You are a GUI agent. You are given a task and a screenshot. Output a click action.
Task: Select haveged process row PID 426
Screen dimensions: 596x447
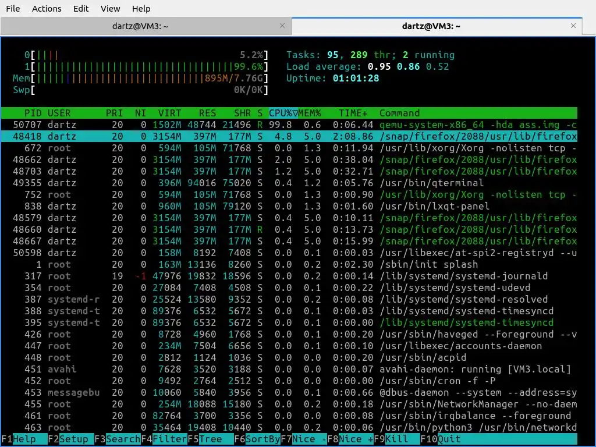tap(289, 334)
